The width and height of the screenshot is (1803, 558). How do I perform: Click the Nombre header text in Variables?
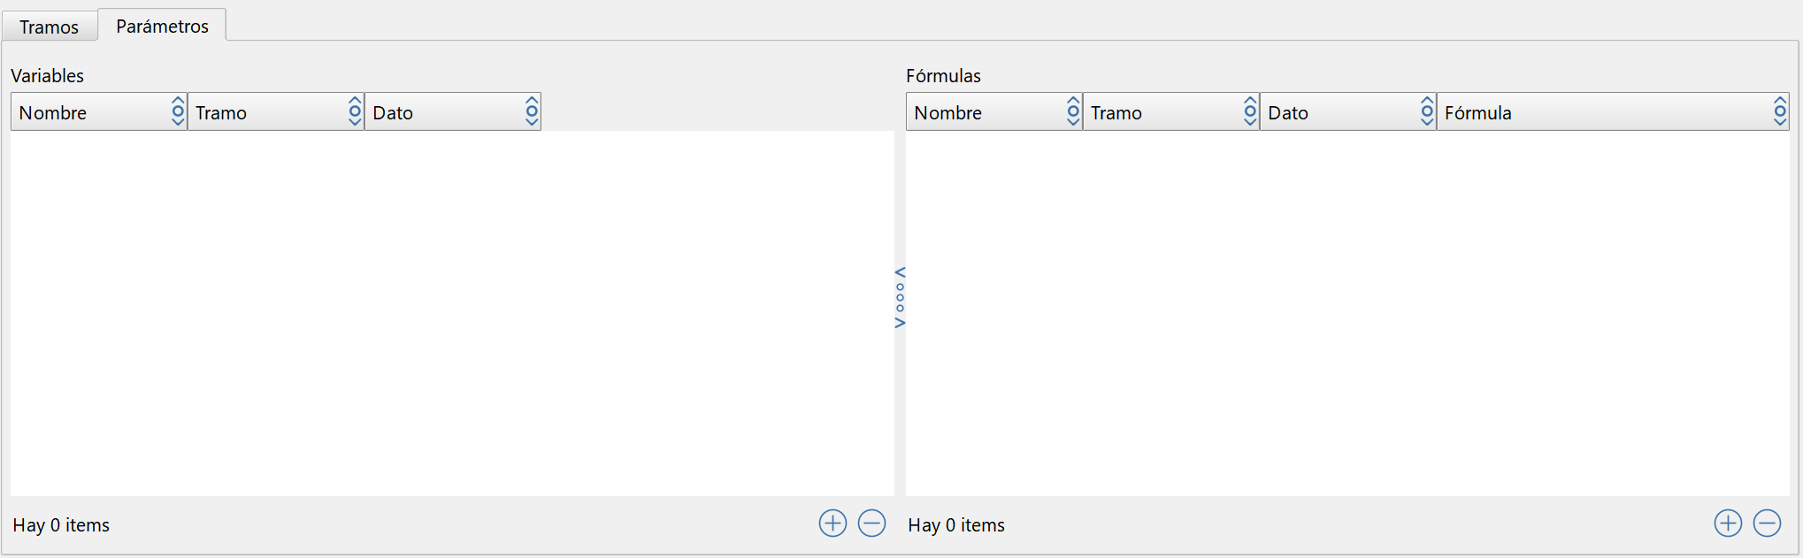[53, 113]
